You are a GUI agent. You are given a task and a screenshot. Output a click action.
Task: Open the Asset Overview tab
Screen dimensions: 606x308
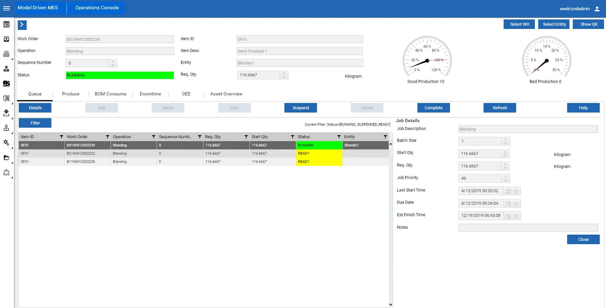[x=226, y=94]
